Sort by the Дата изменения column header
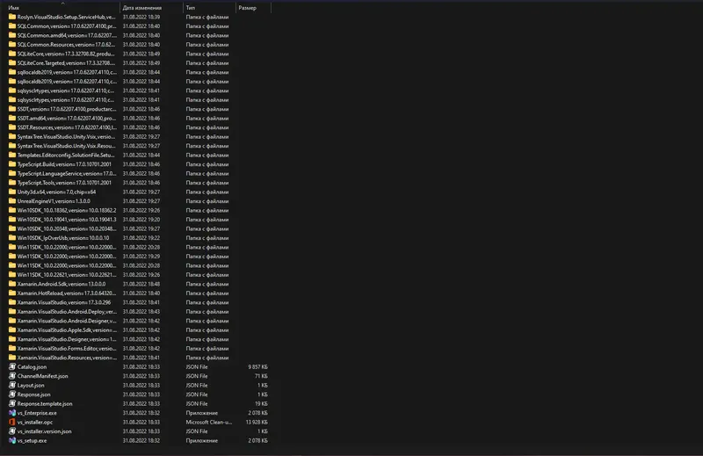Screen dimensions: 703x456 [x=142, y=8]
